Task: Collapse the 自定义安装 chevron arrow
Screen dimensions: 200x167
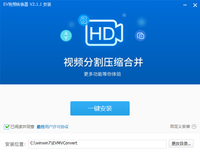Action: [194, 126]
